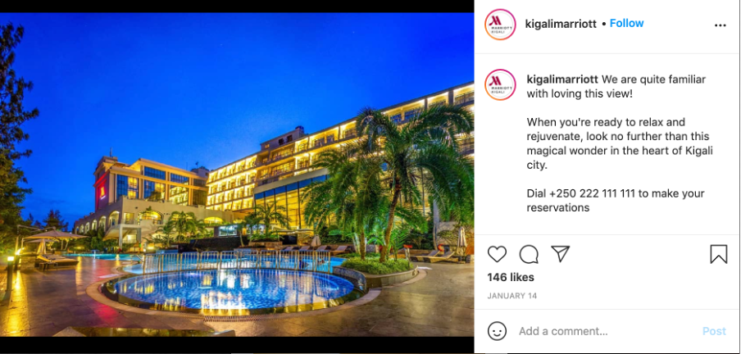Open the three-dot more options menu
This screenshot has width=741, height=354.
click(721, 25)
